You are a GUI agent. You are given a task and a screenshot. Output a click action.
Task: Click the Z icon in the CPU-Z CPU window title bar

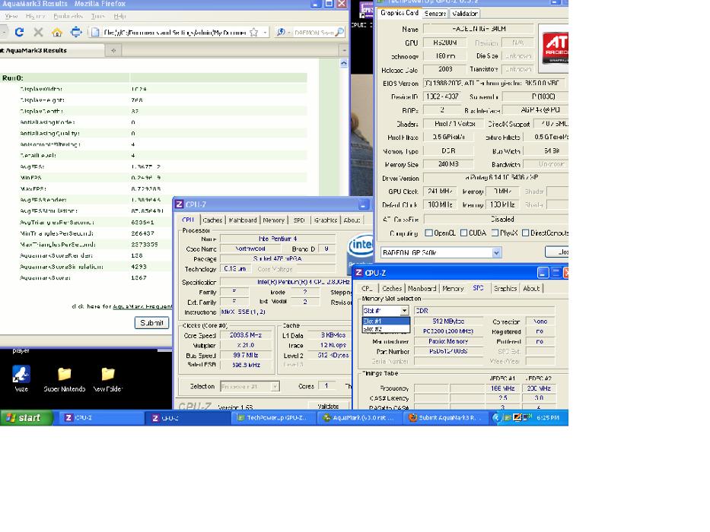coord(180,204)
